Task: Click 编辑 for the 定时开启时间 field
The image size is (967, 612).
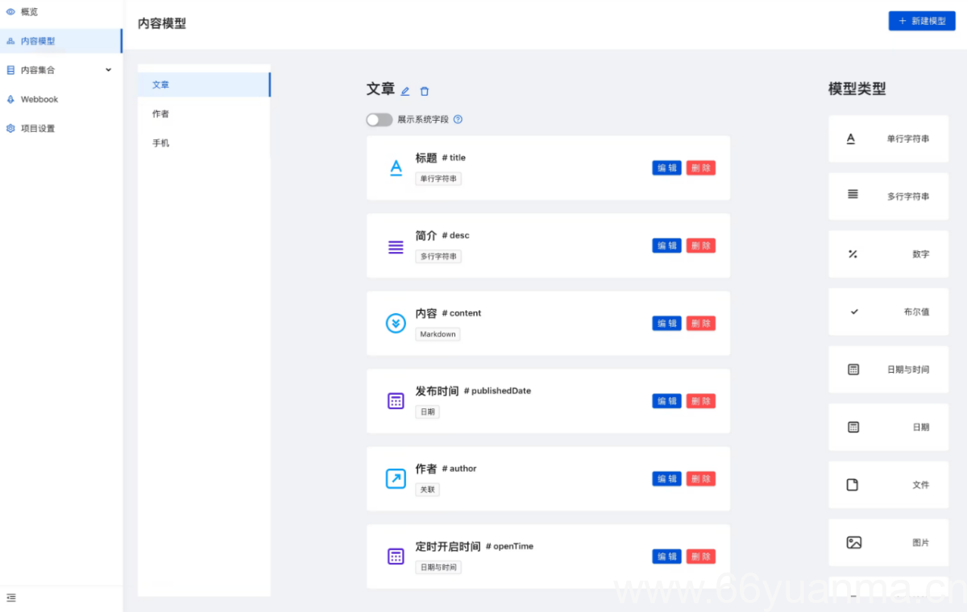Action: [666, 556]
